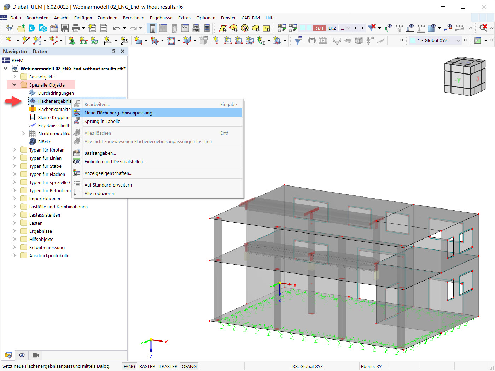Toggle the tables panel button in toolbar
Screen dimensions: 495x371
(x=163, y=28)
